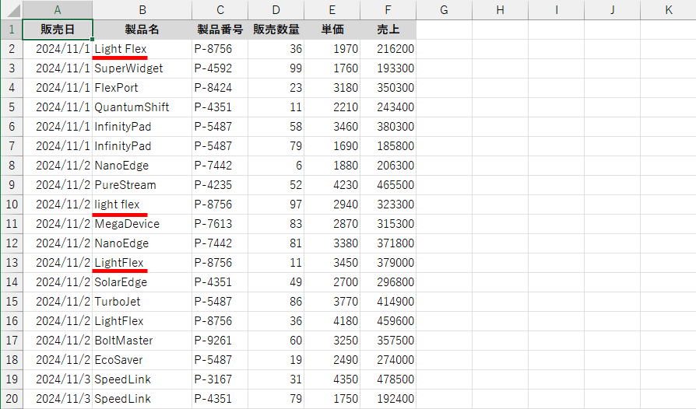Select sales value 216200
This screenshot has height=409, width=696.
click(388, 49)
